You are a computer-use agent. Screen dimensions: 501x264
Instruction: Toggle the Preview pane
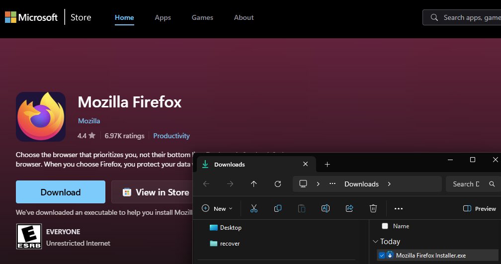click(x=479, y=208)
